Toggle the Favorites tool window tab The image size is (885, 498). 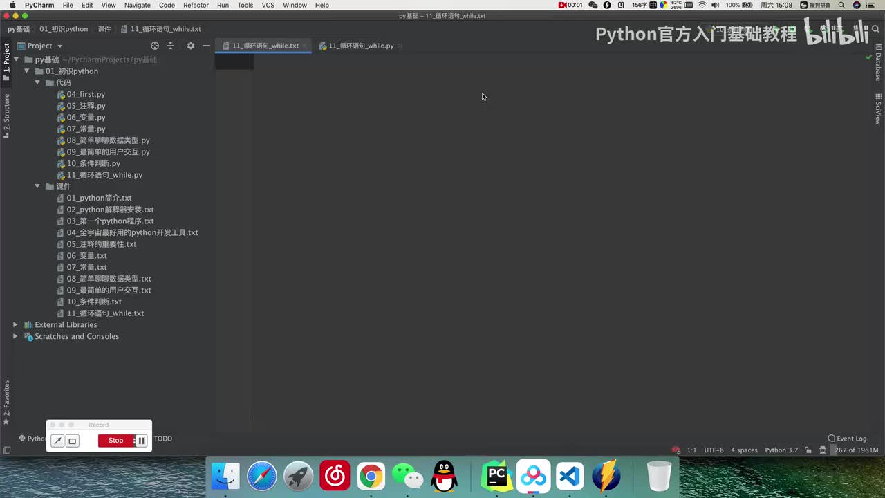[x=6, y=401]
